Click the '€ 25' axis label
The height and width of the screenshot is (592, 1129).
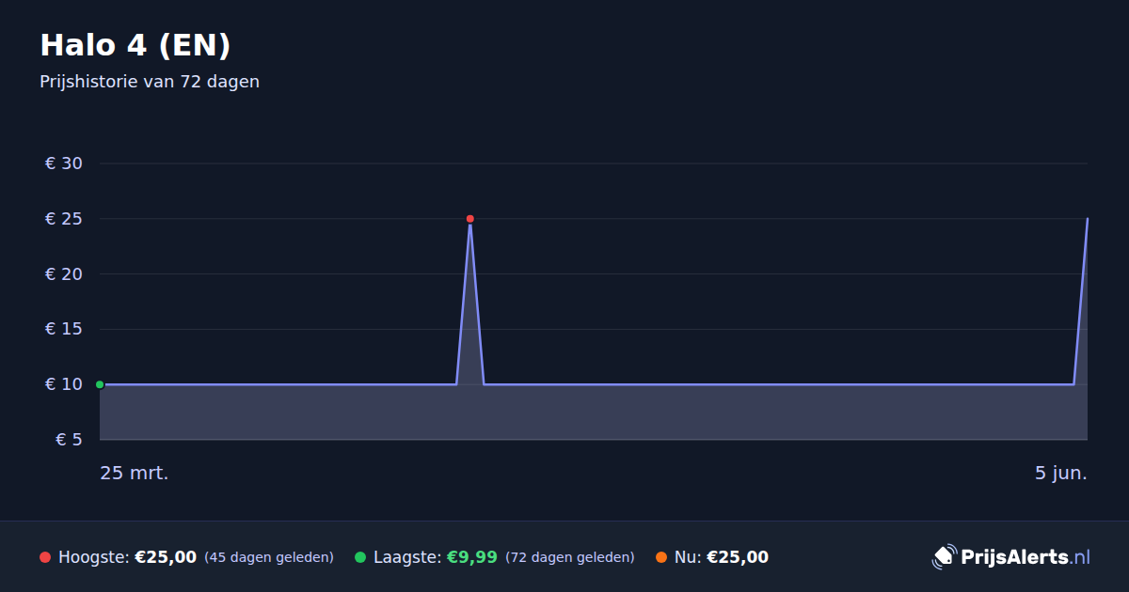pos(64,219)
